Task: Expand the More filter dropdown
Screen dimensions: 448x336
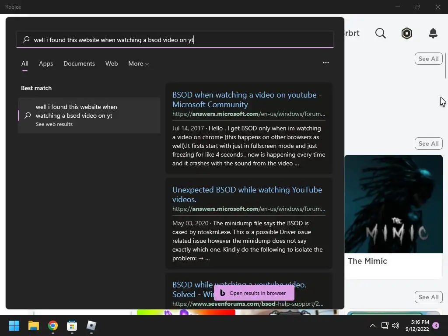Action: click(x=138, y=64)
